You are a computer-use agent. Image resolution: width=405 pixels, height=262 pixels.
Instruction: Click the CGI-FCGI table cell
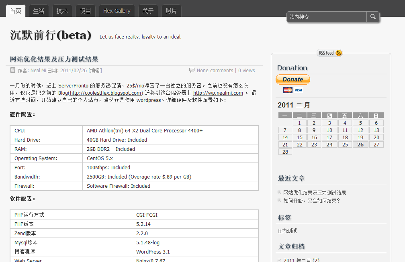tap(195, 215)
